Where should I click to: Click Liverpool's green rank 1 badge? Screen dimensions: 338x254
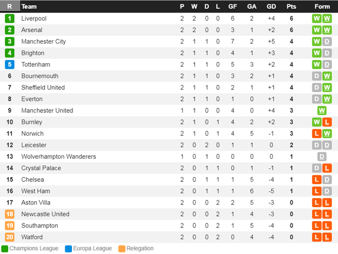[x=9, y=19]
